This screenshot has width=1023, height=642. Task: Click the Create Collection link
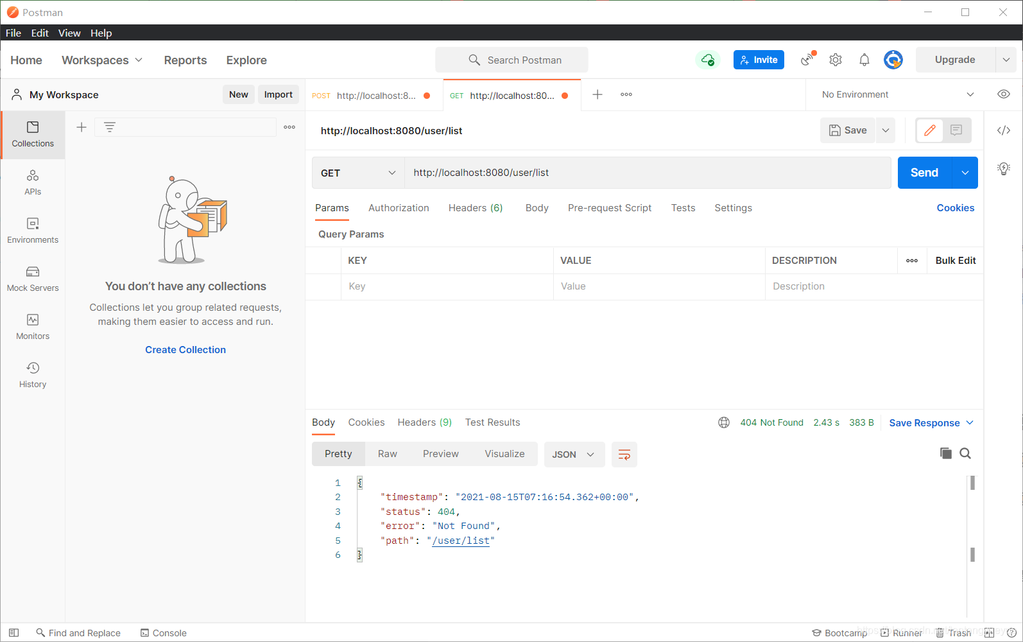(185, 350)
